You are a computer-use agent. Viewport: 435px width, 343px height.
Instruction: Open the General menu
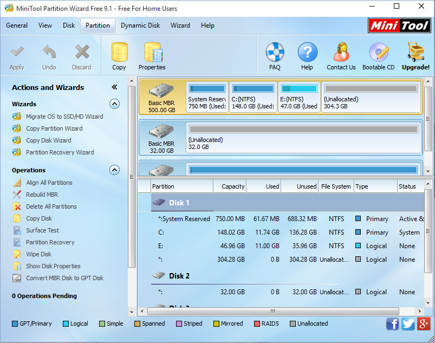click(x=17, y=25)
